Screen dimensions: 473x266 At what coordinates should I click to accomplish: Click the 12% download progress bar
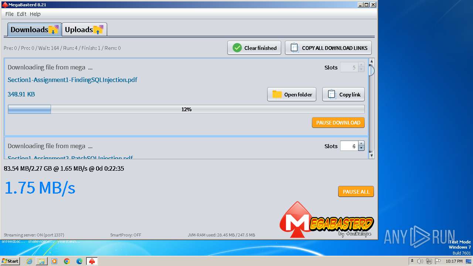[x=186, y=109]
